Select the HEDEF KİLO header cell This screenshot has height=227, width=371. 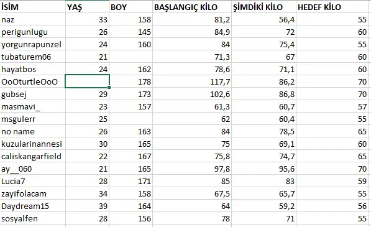(332, 7)
